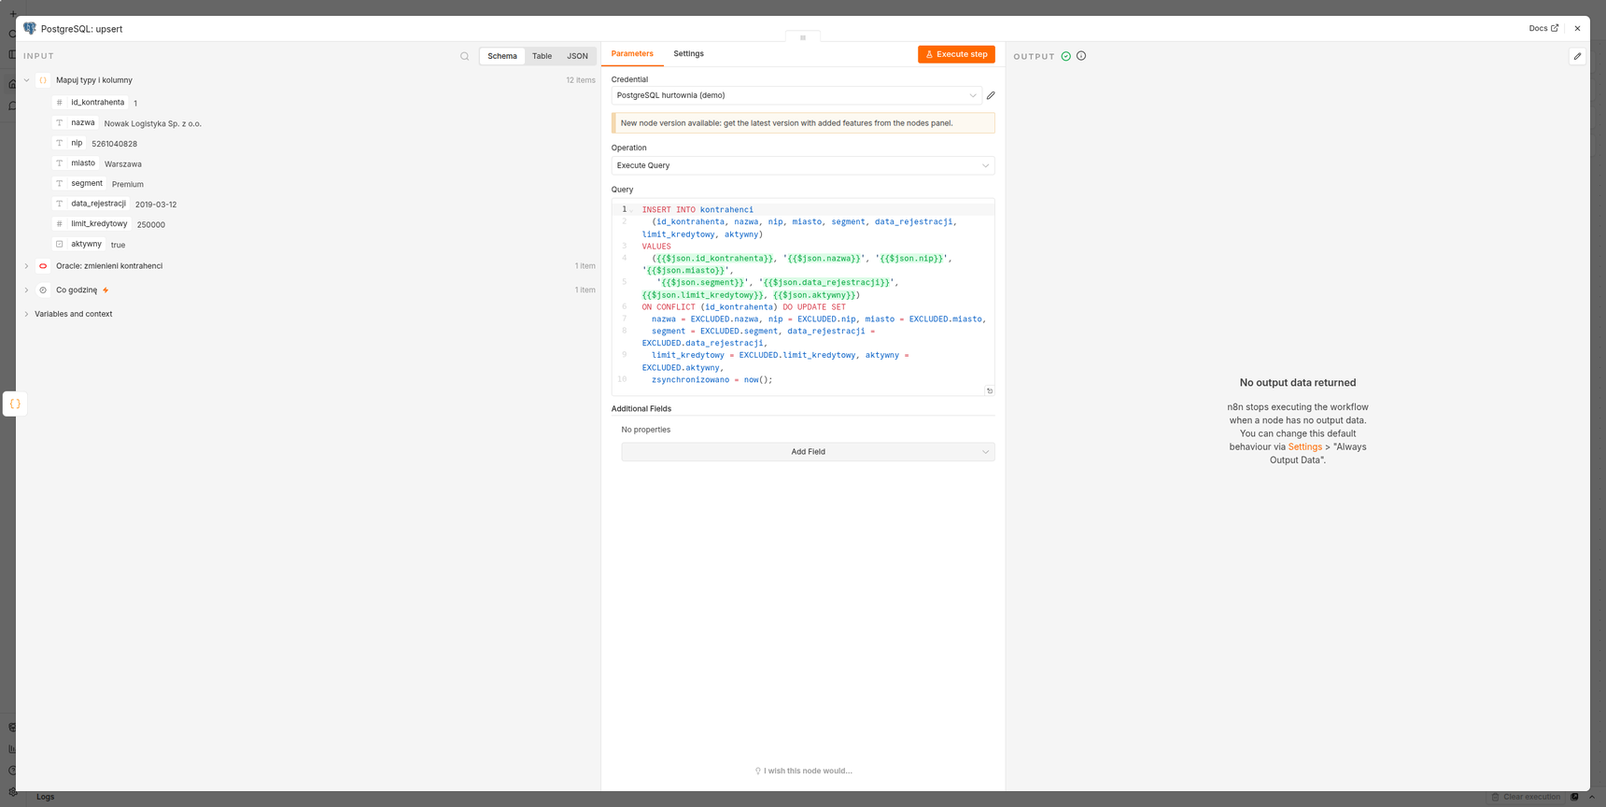Click the red Oracle node icon
The image size is (1606, 807).
43,266
